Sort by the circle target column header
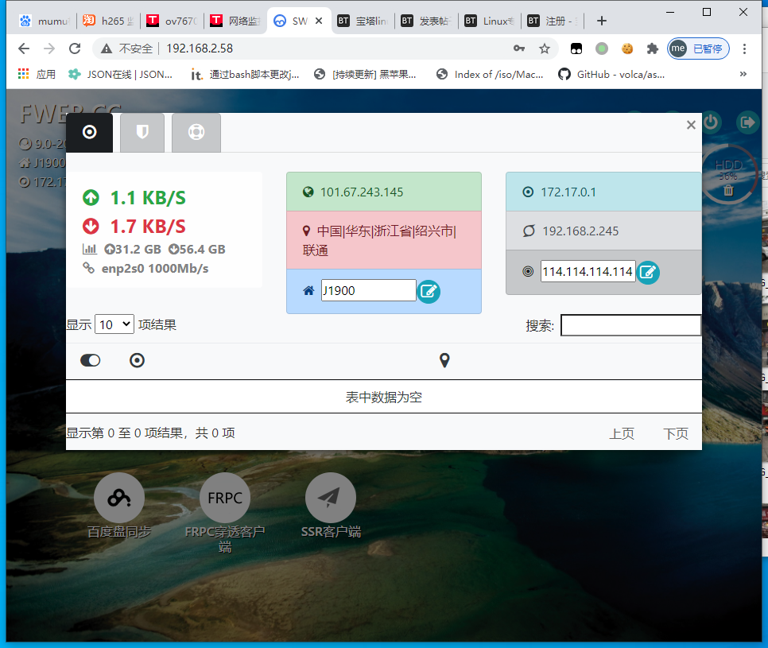The width and height of the screenshot is (768, 648). click(137, 360)
